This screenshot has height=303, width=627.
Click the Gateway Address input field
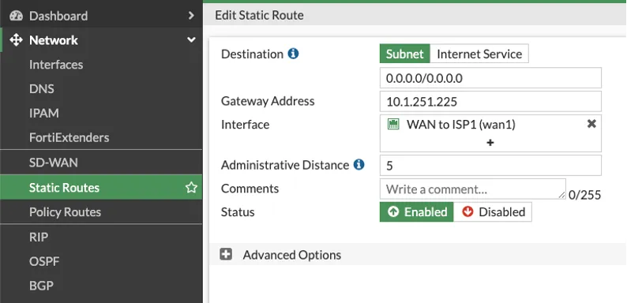pos(490,102)
